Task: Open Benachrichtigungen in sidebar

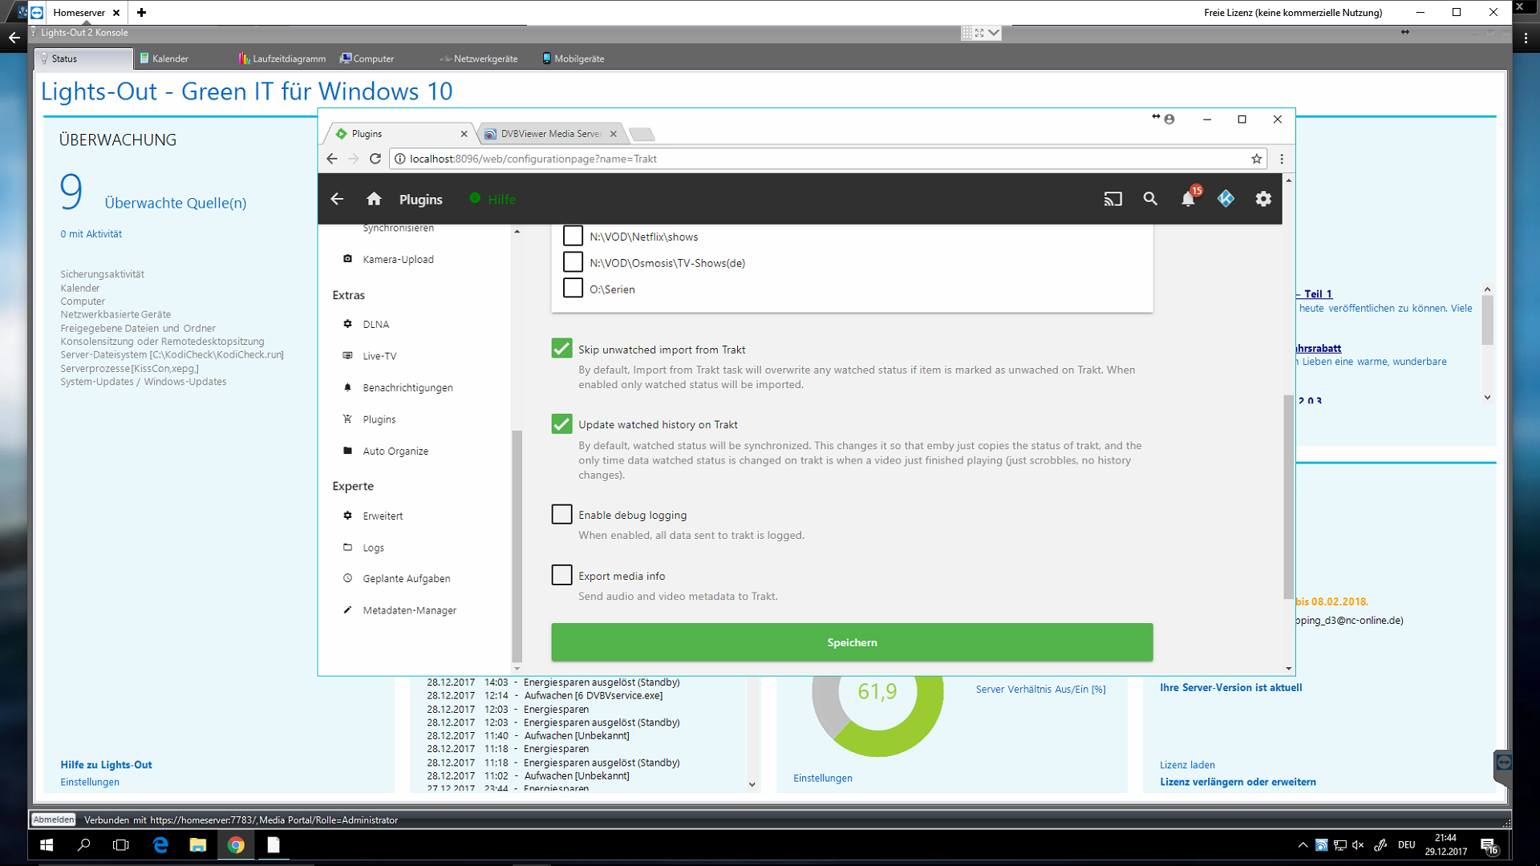Action: (407, 387)
